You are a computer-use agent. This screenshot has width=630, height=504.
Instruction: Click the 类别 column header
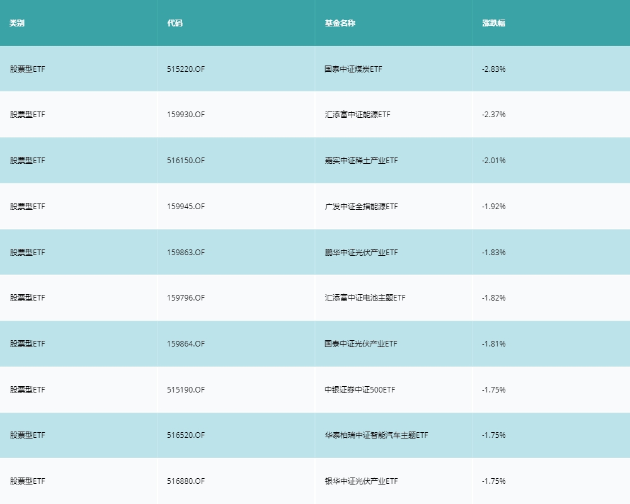click(17, 23)
